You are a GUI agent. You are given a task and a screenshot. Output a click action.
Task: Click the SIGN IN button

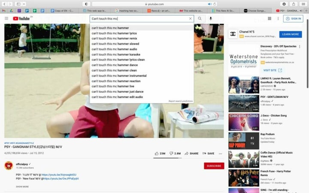click(294, 19)
